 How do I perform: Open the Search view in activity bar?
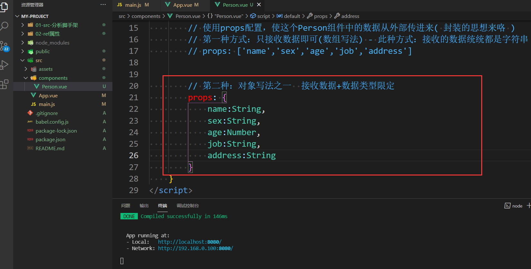click(x=4, y=26)
